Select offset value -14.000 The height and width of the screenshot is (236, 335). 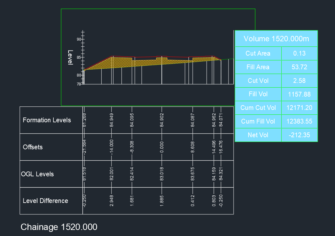click(112, 147)
